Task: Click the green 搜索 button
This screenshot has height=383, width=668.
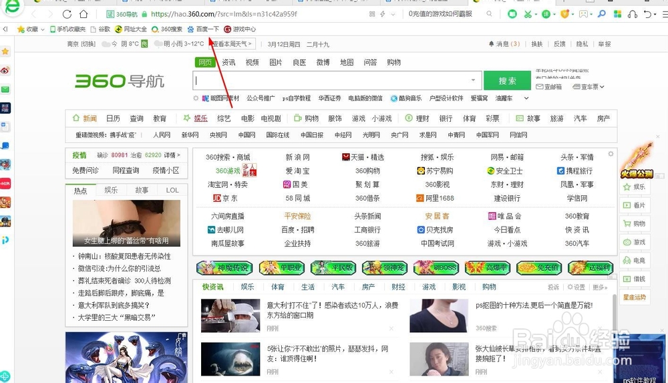Action: (x=508, y=81)
